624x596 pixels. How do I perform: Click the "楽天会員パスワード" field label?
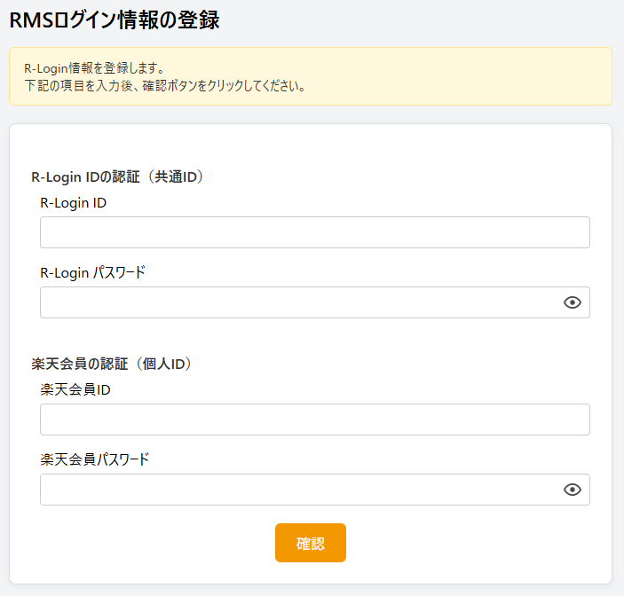tap(95, 459)
